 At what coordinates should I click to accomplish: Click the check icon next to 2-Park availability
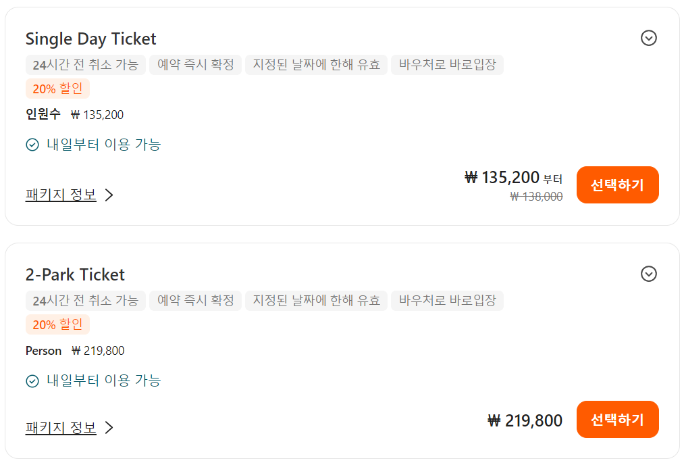[32, 381]
